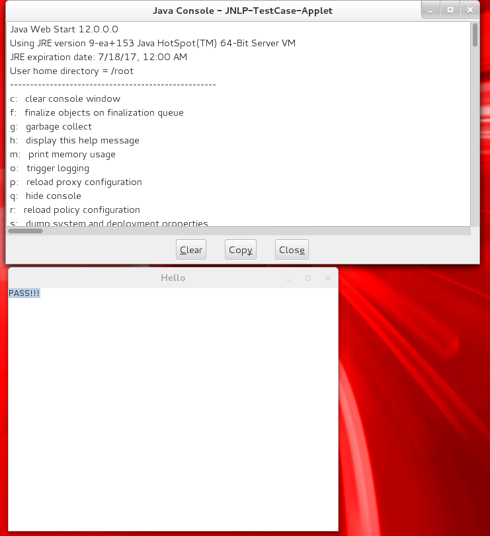The height and width of the screenshot is (536, 490).
Task: Click the Clear button in Java Console
Action: 191,250
